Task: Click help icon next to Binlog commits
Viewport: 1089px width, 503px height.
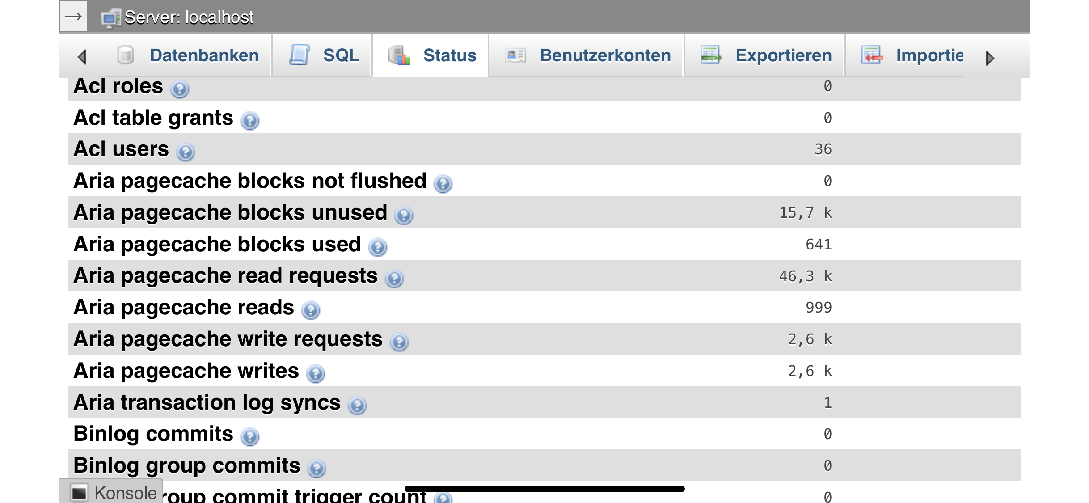Action: 250,437
